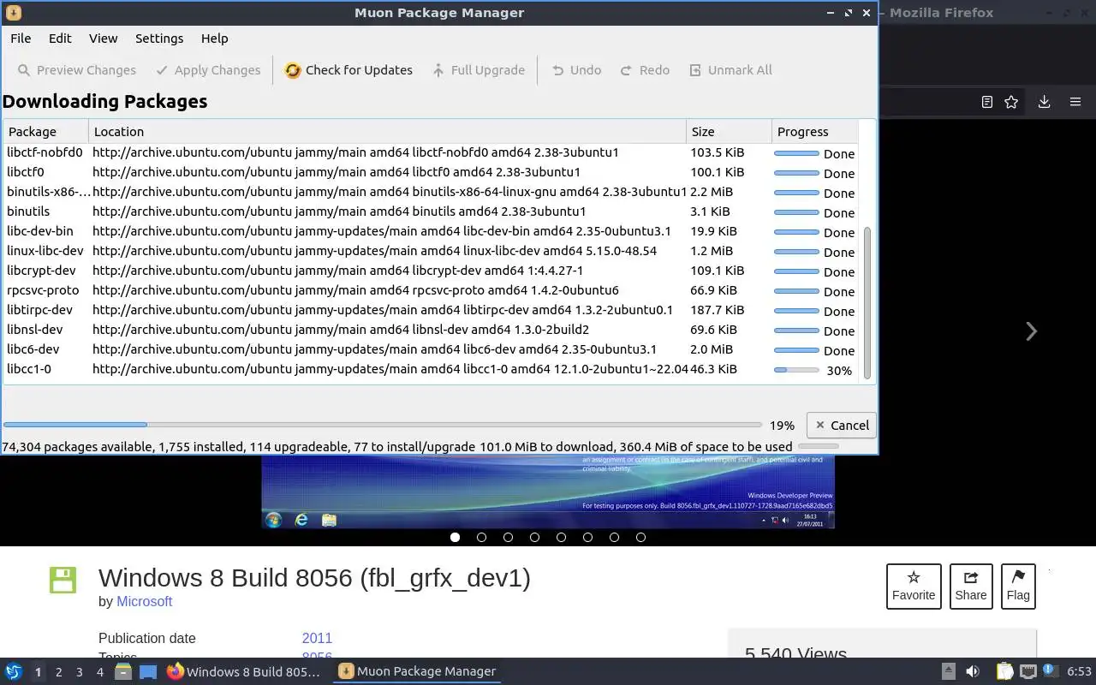Image resolution: width=1096 pixels, height=685 pixels.
Task: Click Firefox reader view icon
Action: click(986, 102)
